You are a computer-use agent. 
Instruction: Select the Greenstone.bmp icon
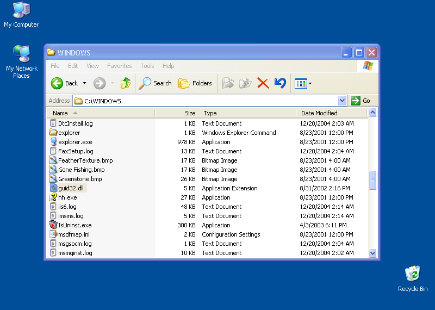(53, 179)
